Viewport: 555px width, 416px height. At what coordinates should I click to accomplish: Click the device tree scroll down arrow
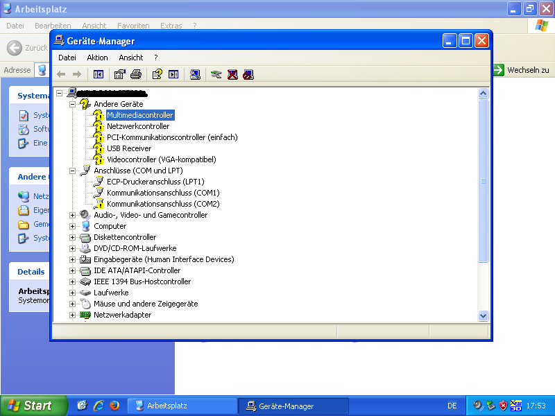tap(483, 315)
